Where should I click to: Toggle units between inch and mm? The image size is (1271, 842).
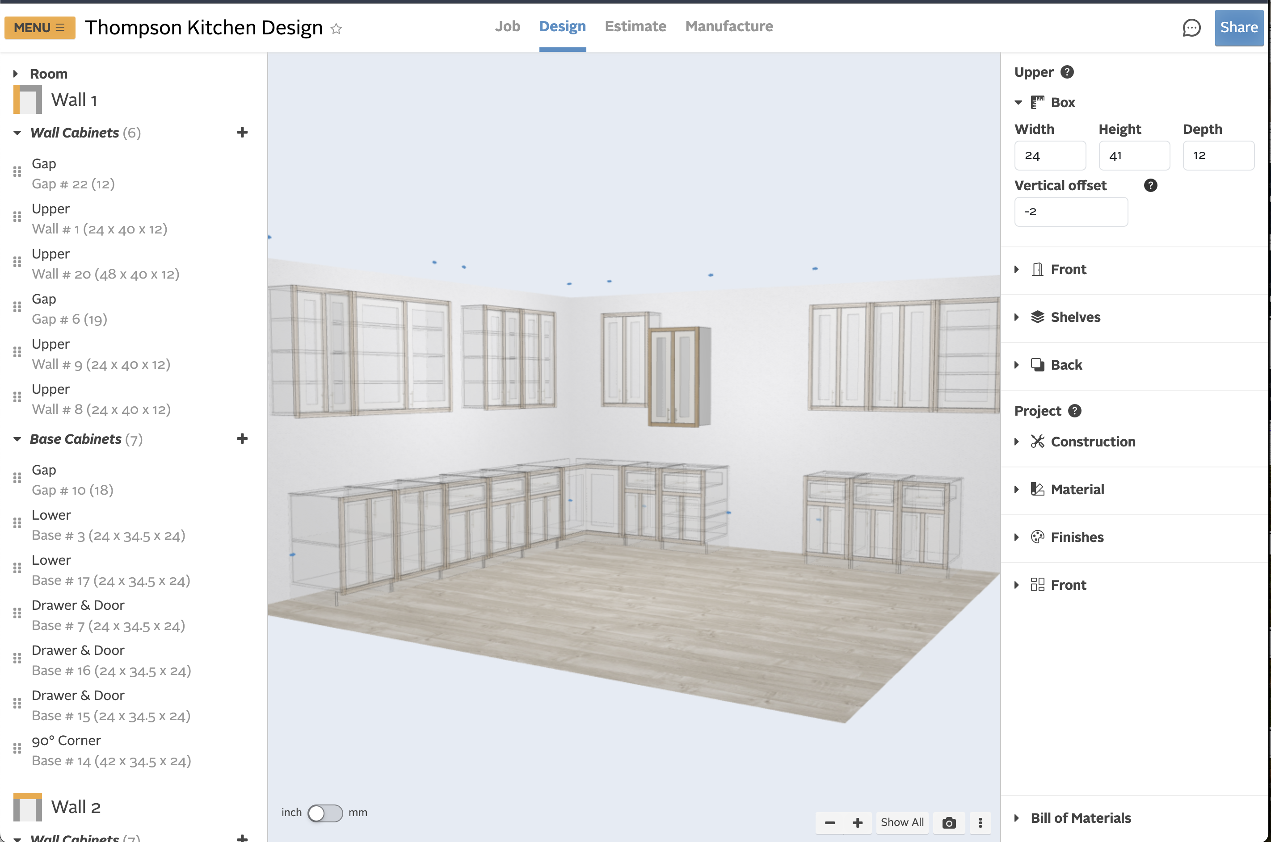pyautogui.click(x=325, y=813)
